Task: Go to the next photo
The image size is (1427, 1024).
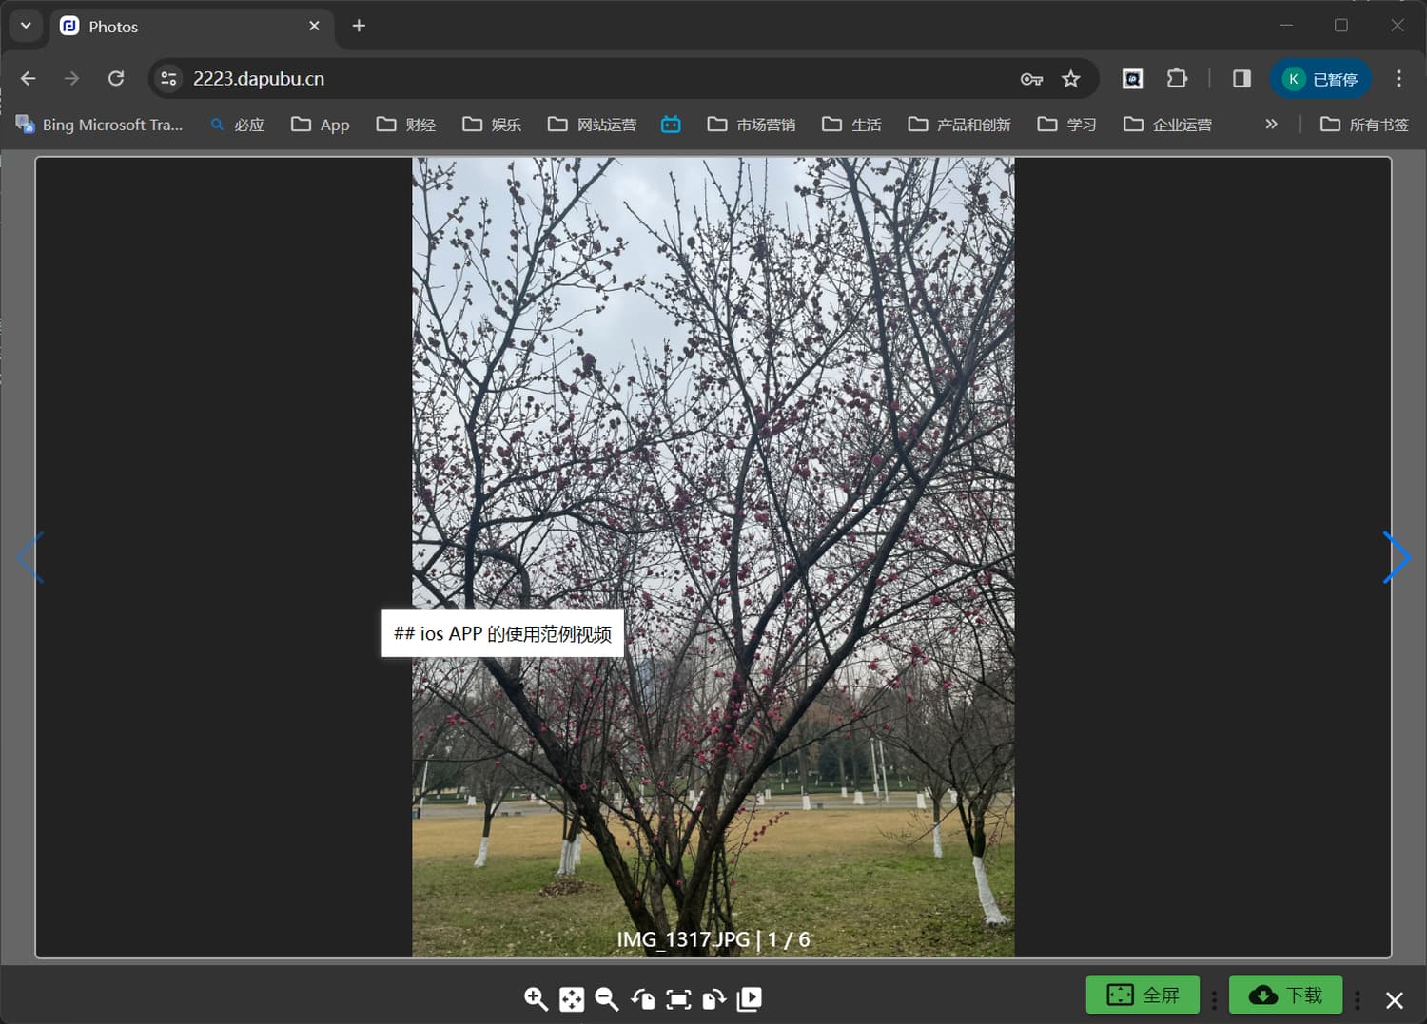Action: point(1396,557)
